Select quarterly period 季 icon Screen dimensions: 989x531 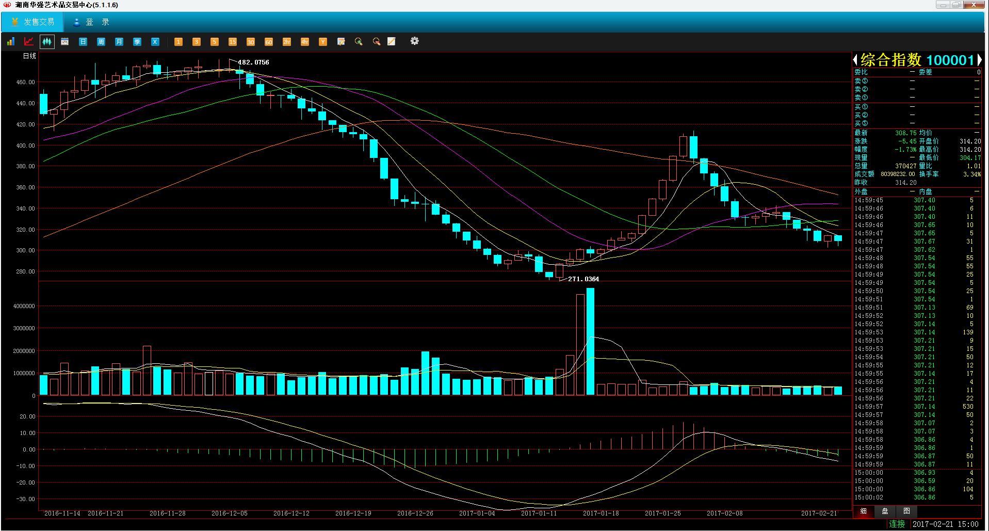pyautogui.click(x=137, y=42)
